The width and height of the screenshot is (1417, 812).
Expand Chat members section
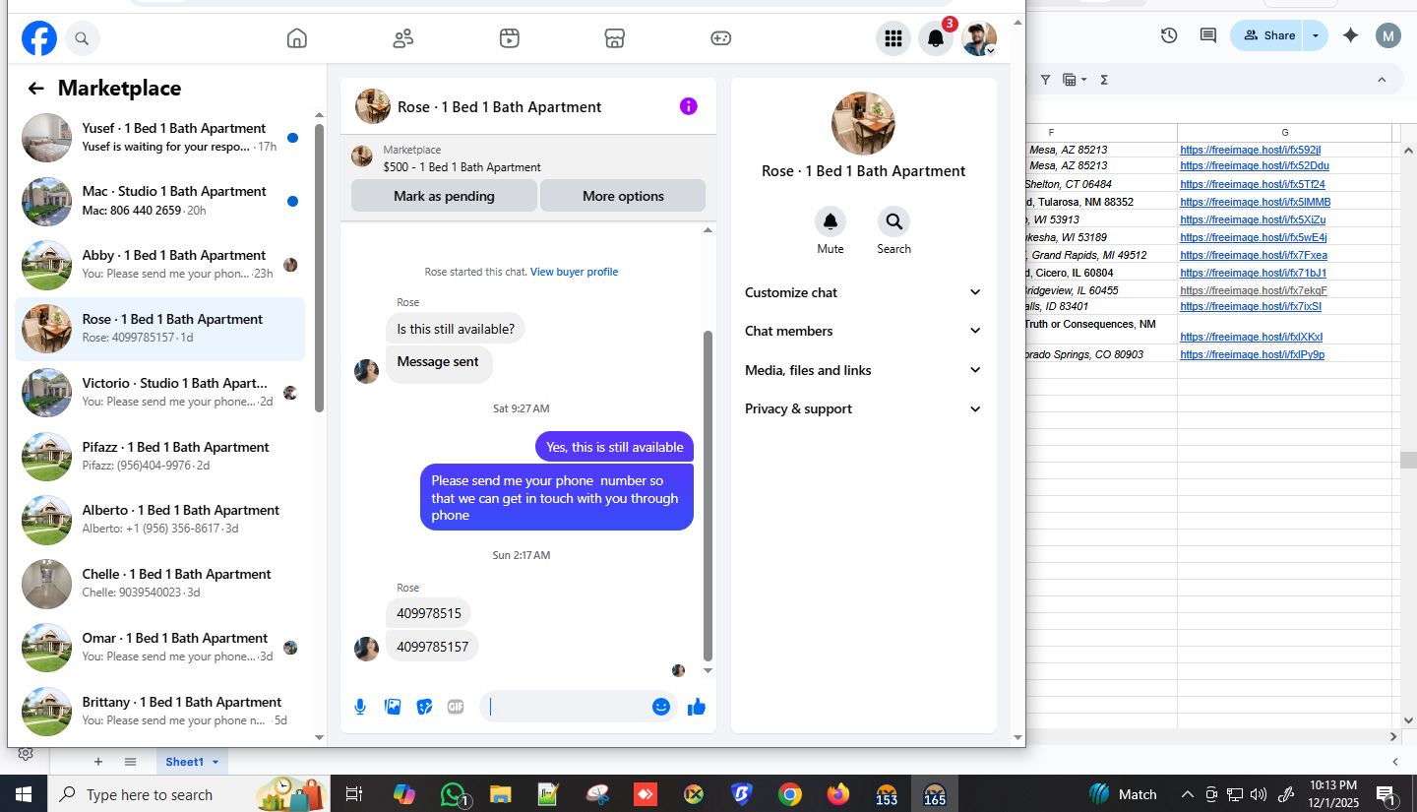coord(863,331)
